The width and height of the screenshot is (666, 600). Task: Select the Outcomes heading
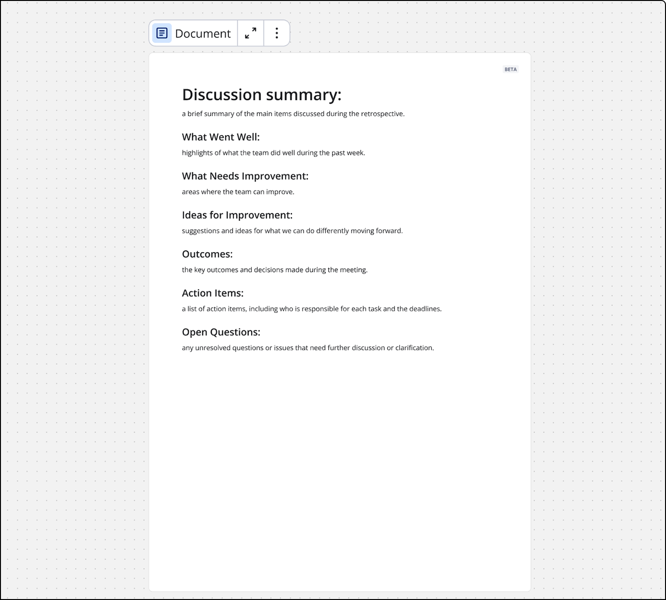(x=207, y=254)
